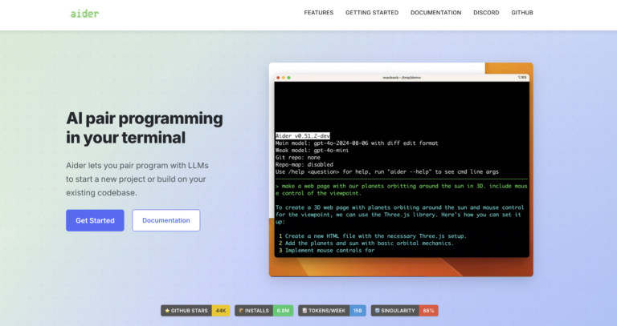The width and height of the screenshot is (617, 326).
Task: Click the chart icon on Tokens/Week badge
Action: [x=304, y=311]
